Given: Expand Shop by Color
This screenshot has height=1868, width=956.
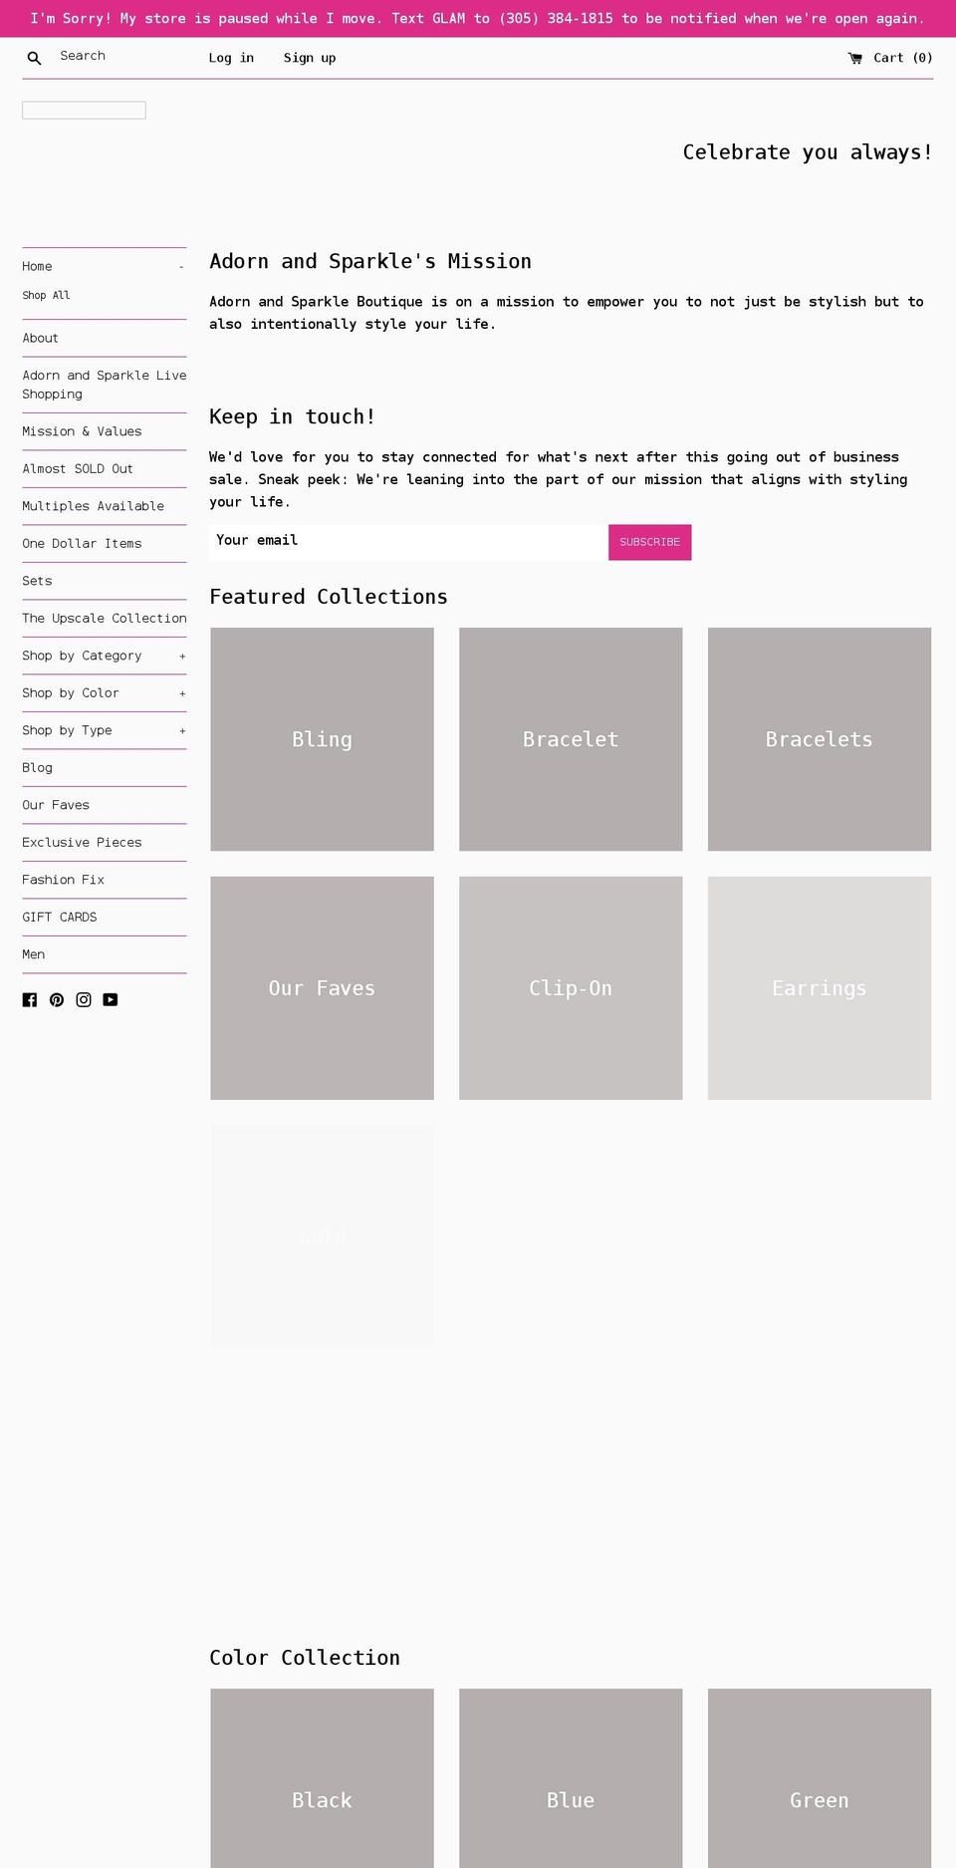Looking at the screenshot, I should (x=181, y=692).
